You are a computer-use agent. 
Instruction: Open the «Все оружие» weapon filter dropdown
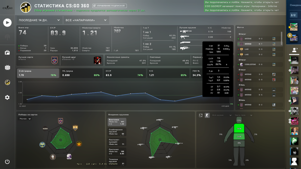click(222, 115)
